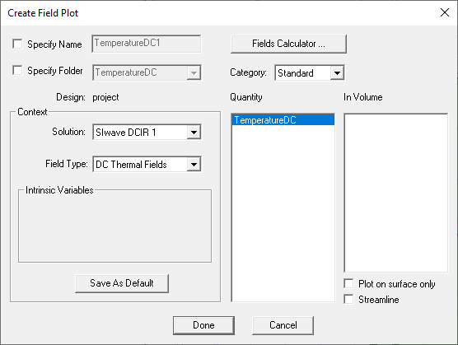This screenshot has width=458, height=345.
Task: Check the Streamline option
Action: coord(348,299)
